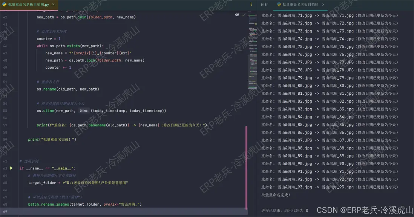Click console line for 雪山&洱海_77.JPG

330,62
